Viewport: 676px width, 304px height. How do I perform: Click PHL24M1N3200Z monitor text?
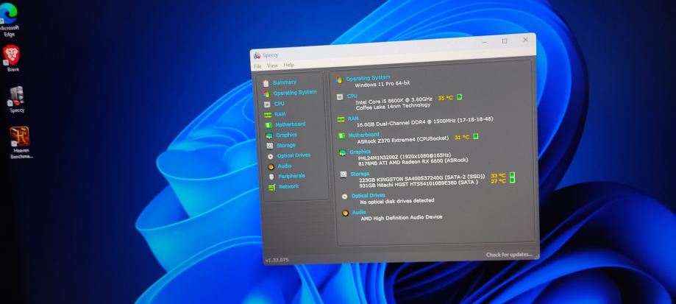coord(405,157)
